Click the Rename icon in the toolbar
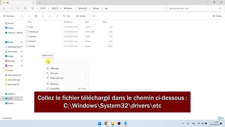This screenshot has height=127, width=225. [43, 16]
